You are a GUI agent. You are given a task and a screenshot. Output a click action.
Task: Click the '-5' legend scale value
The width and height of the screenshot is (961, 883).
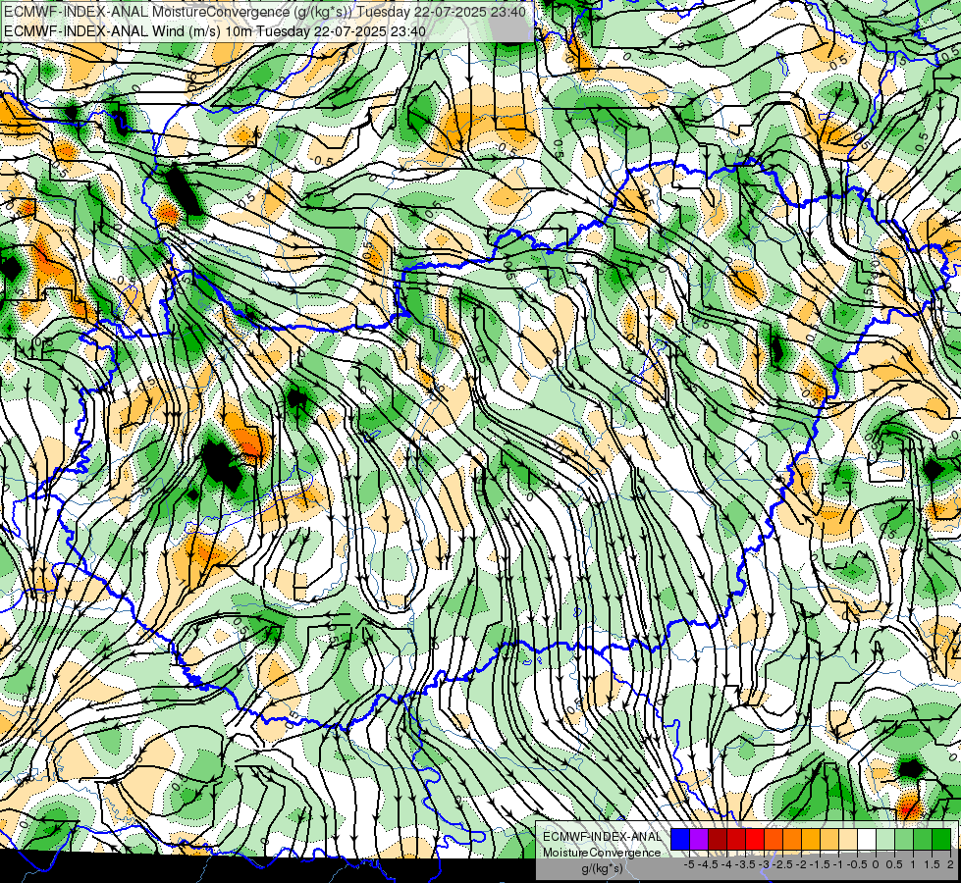[689, 864]
